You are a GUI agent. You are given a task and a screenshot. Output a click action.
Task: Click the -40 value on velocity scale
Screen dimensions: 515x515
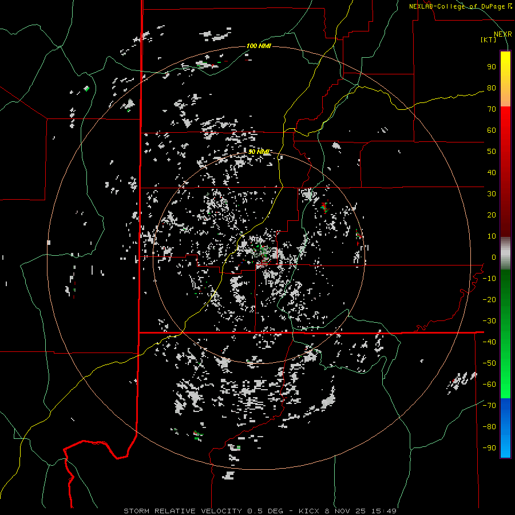coord(489,342)
